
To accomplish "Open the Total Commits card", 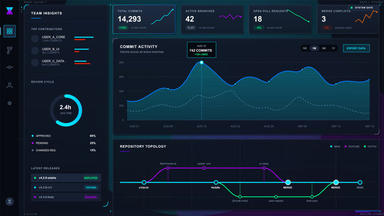I will click(144, 19).
